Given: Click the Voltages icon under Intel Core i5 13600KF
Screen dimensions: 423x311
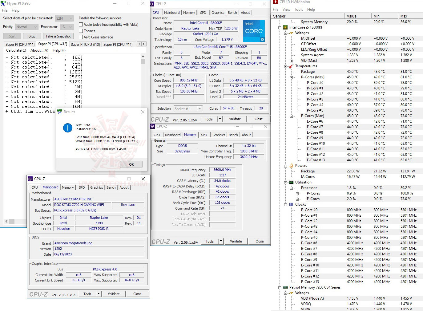Looking at the screenshot, I should click(291, 33).
